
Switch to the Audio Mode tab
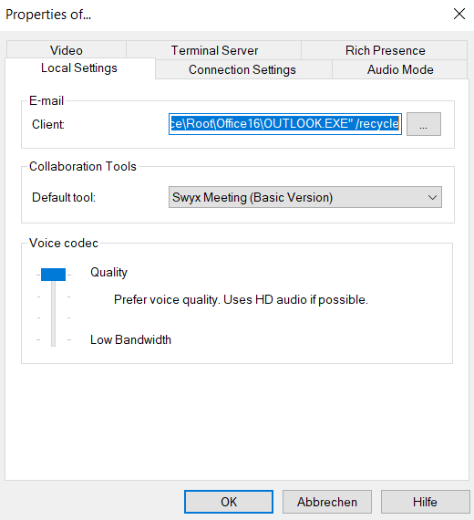[400, 69]
